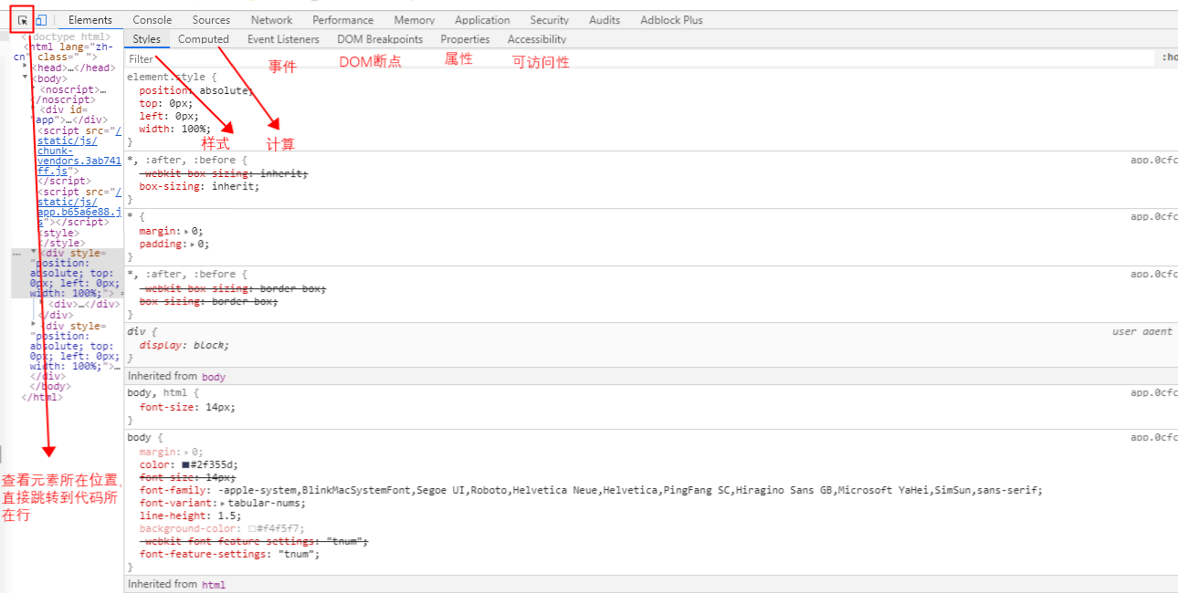Screen dimensions: 1178x593
Task: Select the Computed sub-tab
Action: pyautogui.click(x=203, y=39)
